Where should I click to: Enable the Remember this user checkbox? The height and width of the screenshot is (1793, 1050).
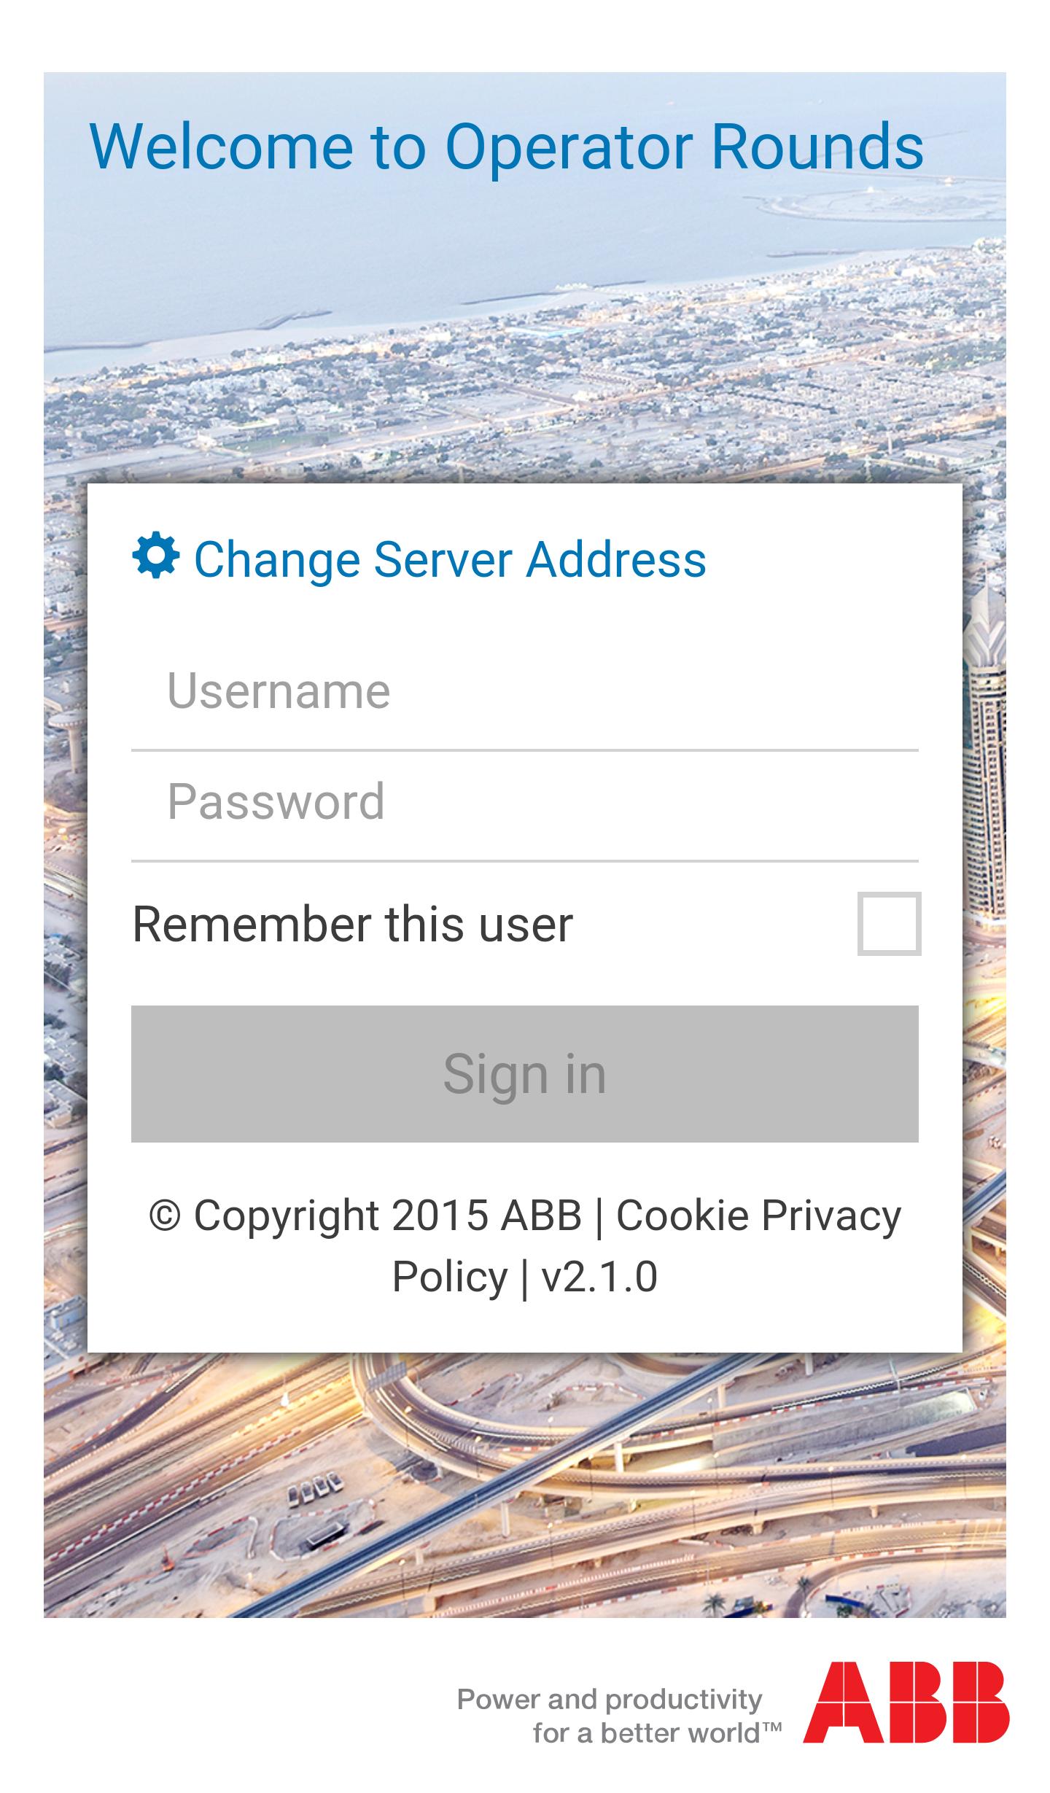click(889, 923)
